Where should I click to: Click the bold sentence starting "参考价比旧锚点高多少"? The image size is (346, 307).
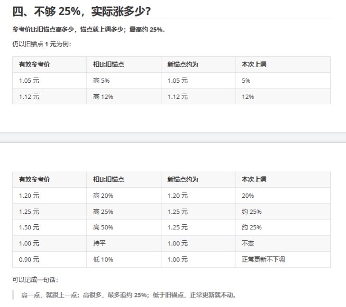[x=89, y=29]
